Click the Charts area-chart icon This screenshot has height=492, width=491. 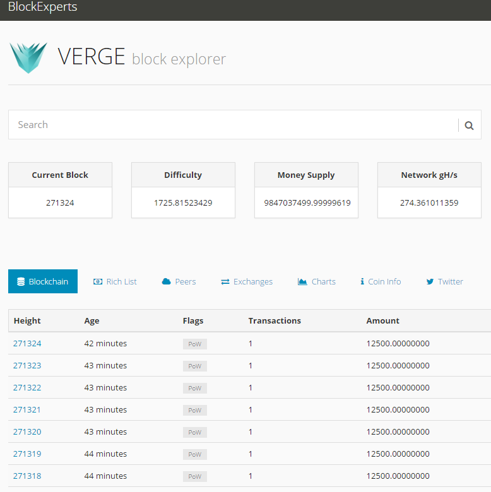point(302,281)
